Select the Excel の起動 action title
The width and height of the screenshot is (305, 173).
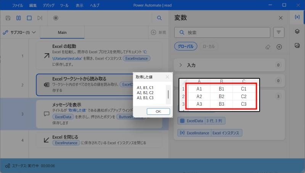[x=64, y=46]
